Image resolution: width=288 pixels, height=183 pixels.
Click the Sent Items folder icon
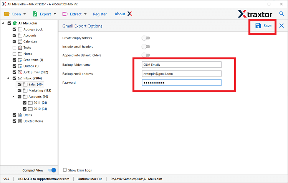tap(20, 60)
